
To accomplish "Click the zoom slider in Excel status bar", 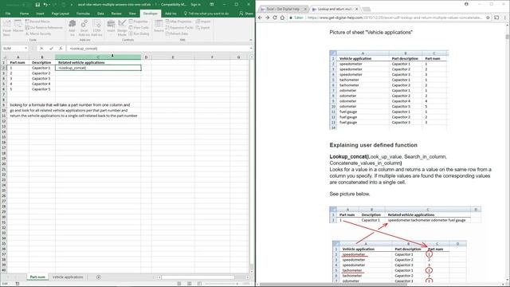I will (222, 284).
